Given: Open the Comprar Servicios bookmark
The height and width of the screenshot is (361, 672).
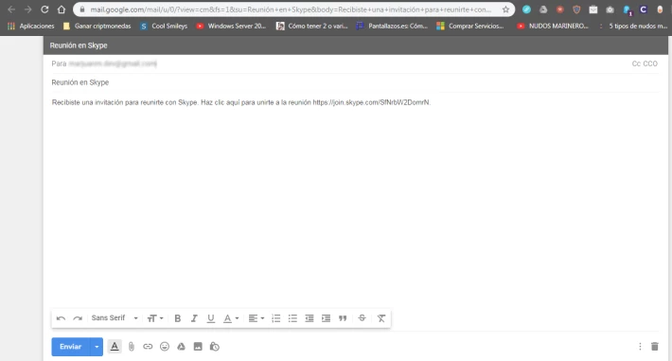Looking at the screenshot, I should [x=470, y=27].
